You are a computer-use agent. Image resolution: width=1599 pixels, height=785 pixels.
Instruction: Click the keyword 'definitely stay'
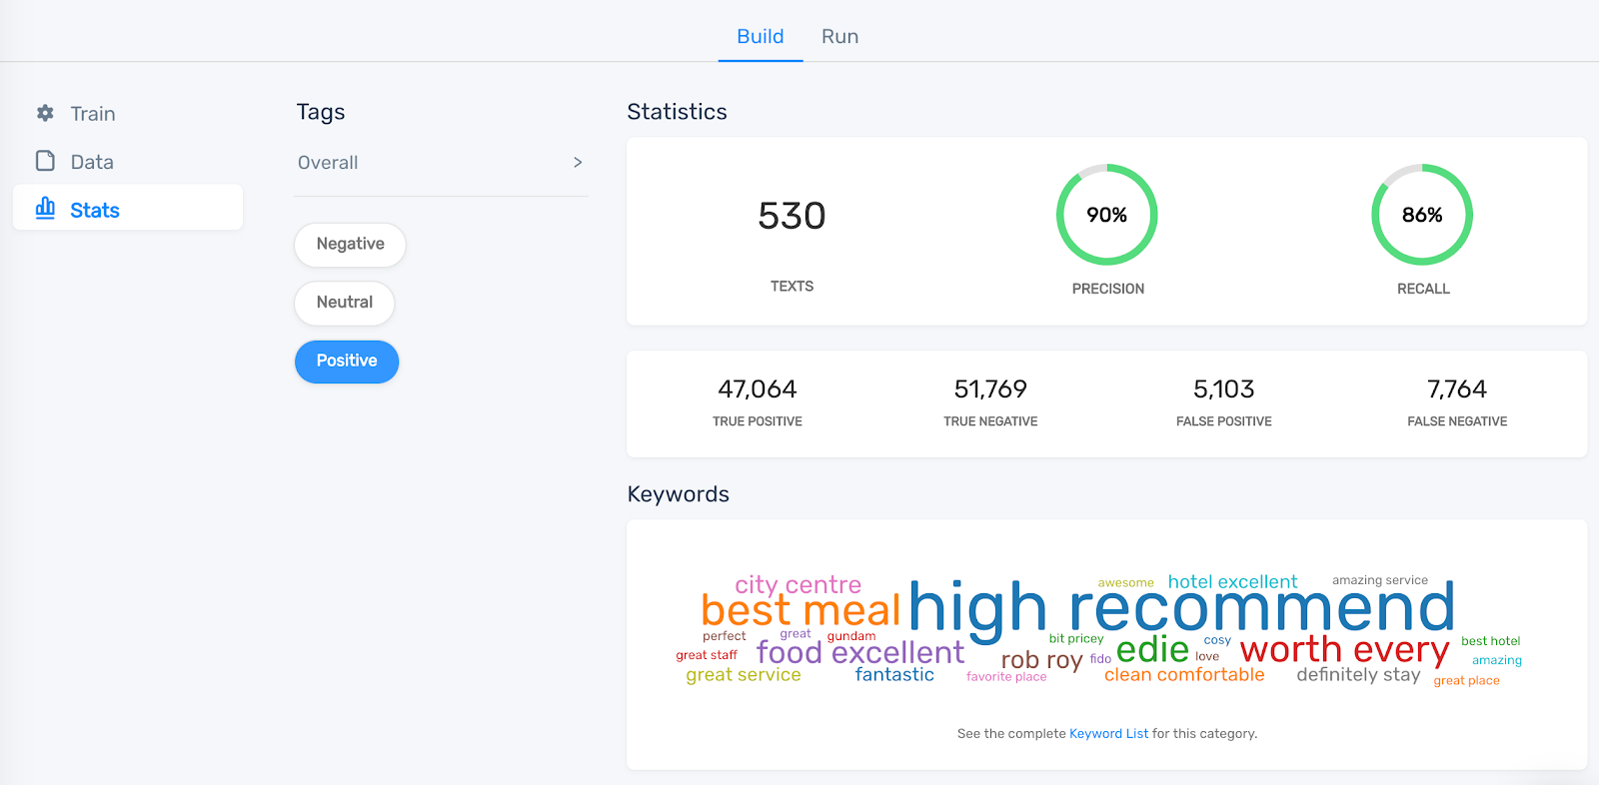(x=1358, y=675)
